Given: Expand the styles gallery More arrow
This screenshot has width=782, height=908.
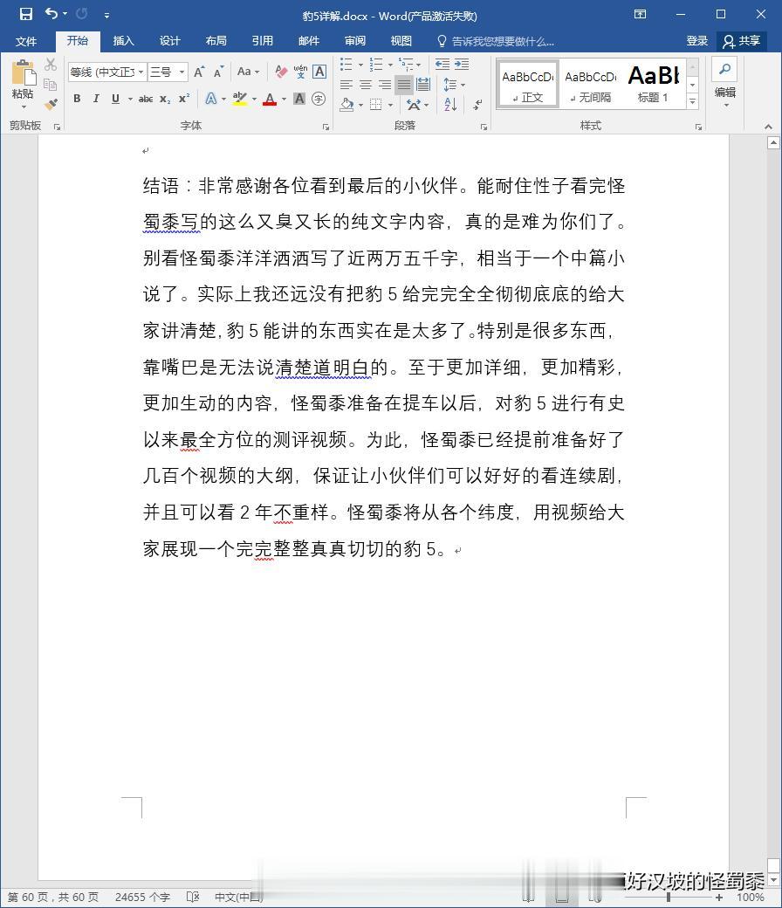Looking at the screenshot, I should pyautogui.click(x=693, y=100).
